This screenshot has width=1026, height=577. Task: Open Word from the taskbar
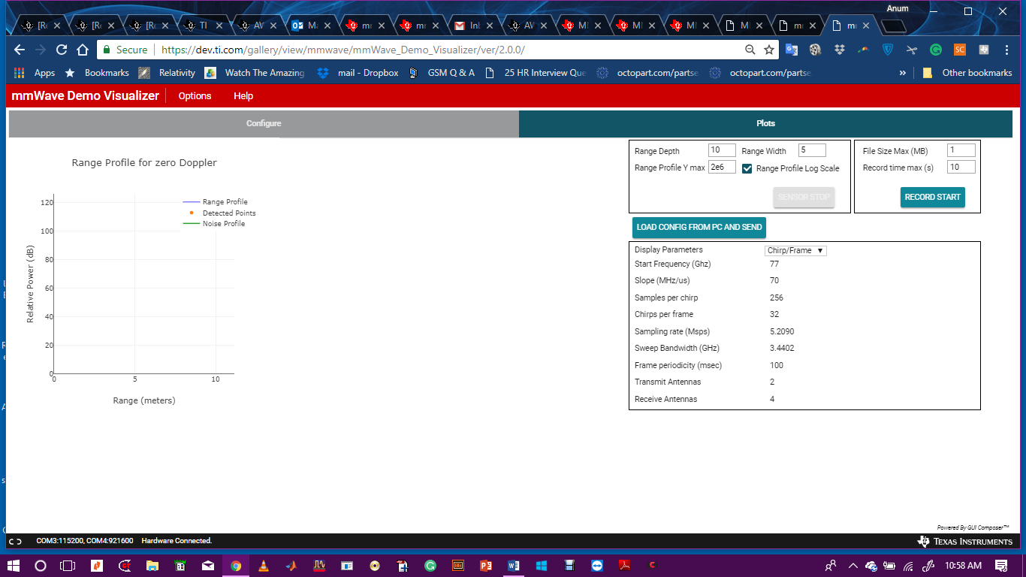514,565
